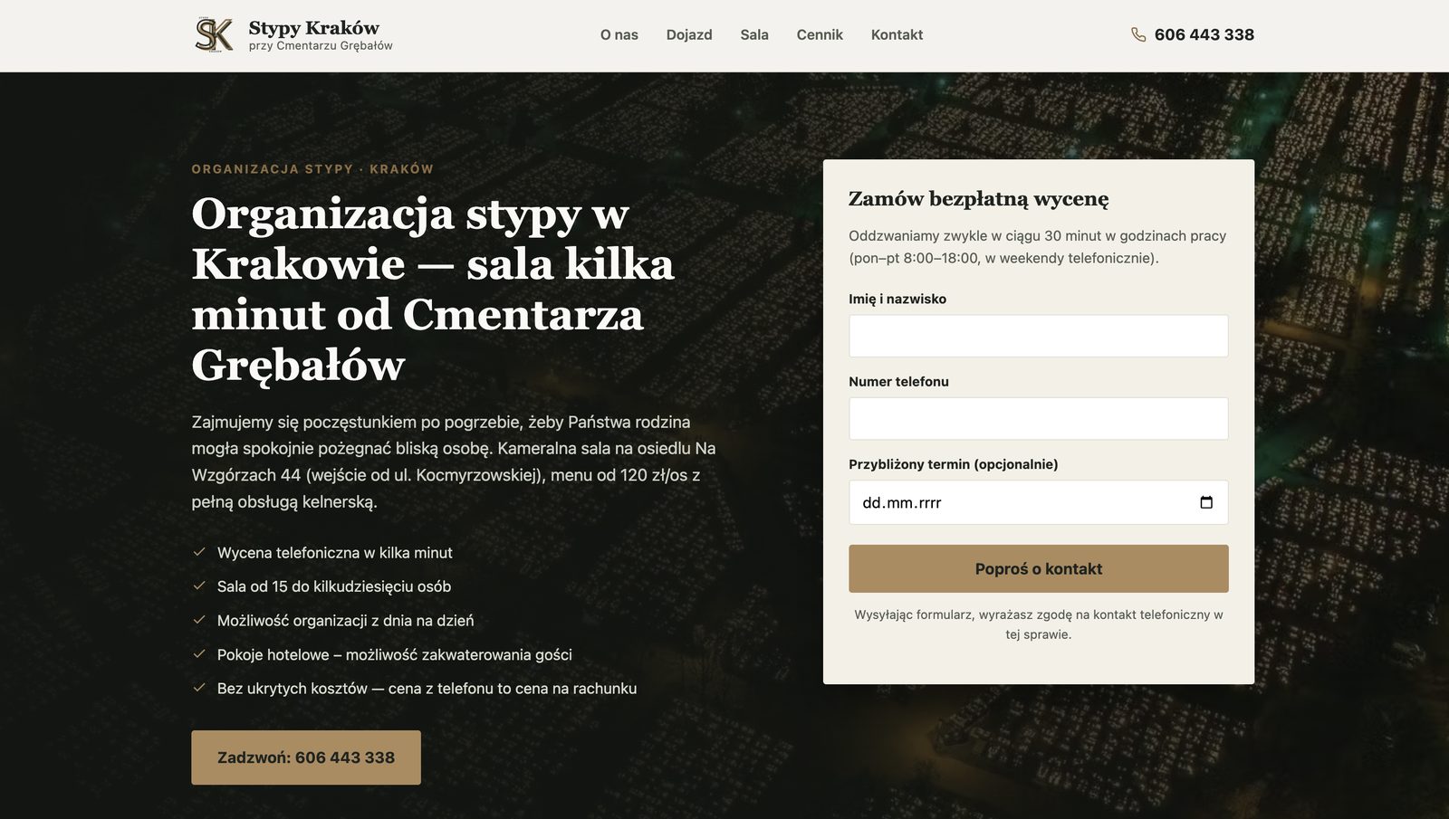This screenshot has width=1449, height=819.
Task: Click text Możliwość organizacji z dnia na dzień
Action: pyautogui.click(x=345, y=620)
